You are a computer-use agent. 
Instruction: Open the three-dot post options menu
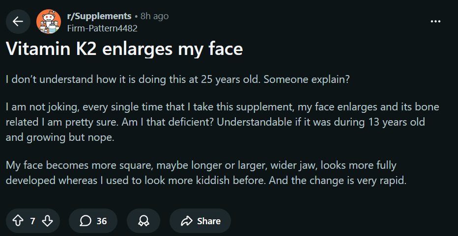(435, 22)
